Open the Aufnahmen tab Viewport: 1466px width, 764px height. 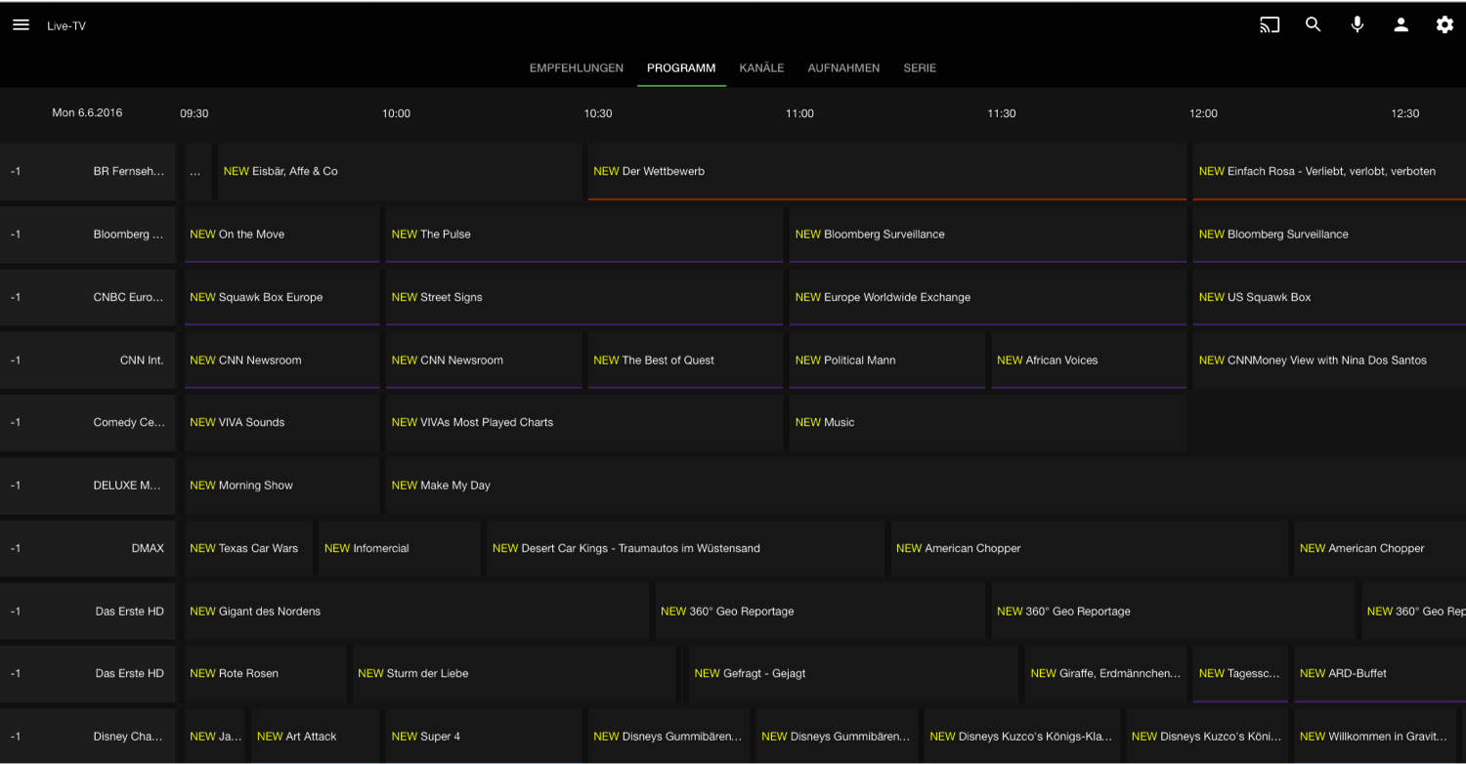(843, 68)
